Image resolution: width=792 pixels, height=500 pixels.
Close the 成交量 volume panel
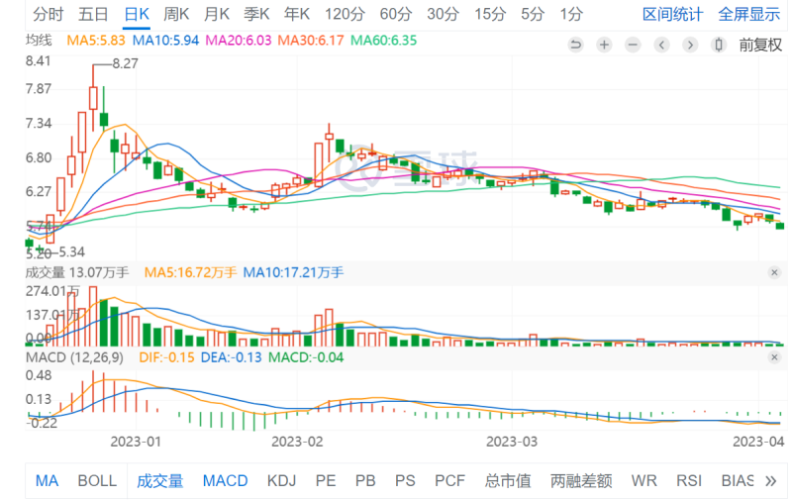pos(774,272)
